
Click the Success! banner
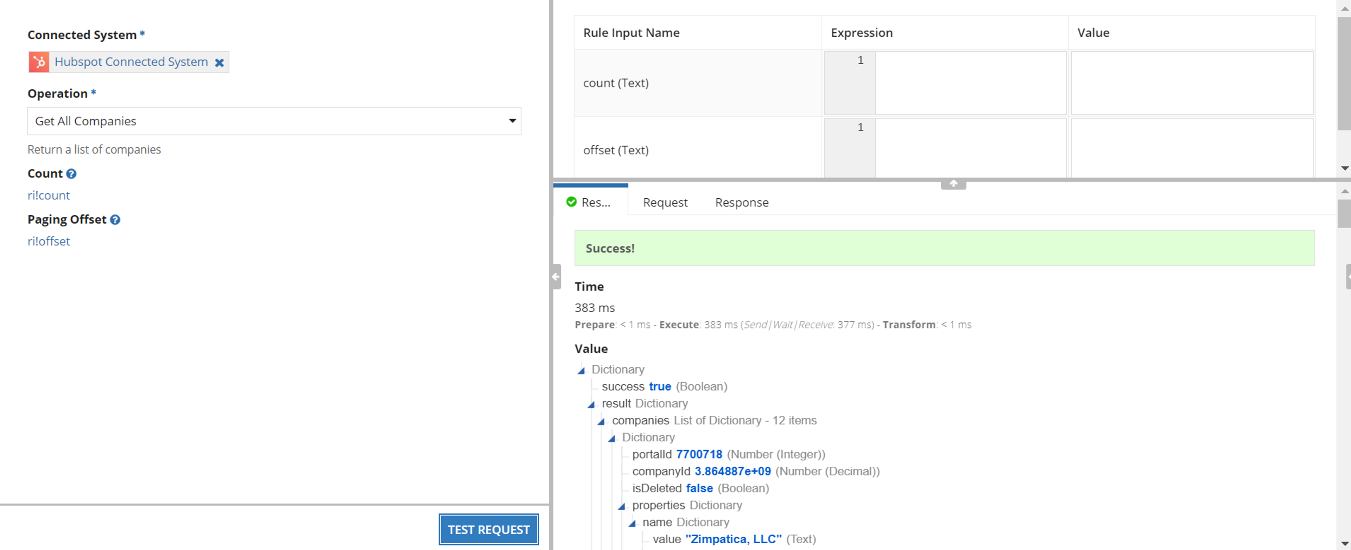944,248
